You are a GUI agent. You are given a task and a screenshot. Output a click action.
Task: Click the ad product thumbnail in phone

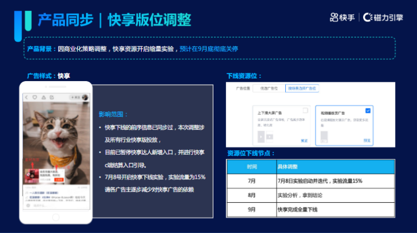[32, 175]
